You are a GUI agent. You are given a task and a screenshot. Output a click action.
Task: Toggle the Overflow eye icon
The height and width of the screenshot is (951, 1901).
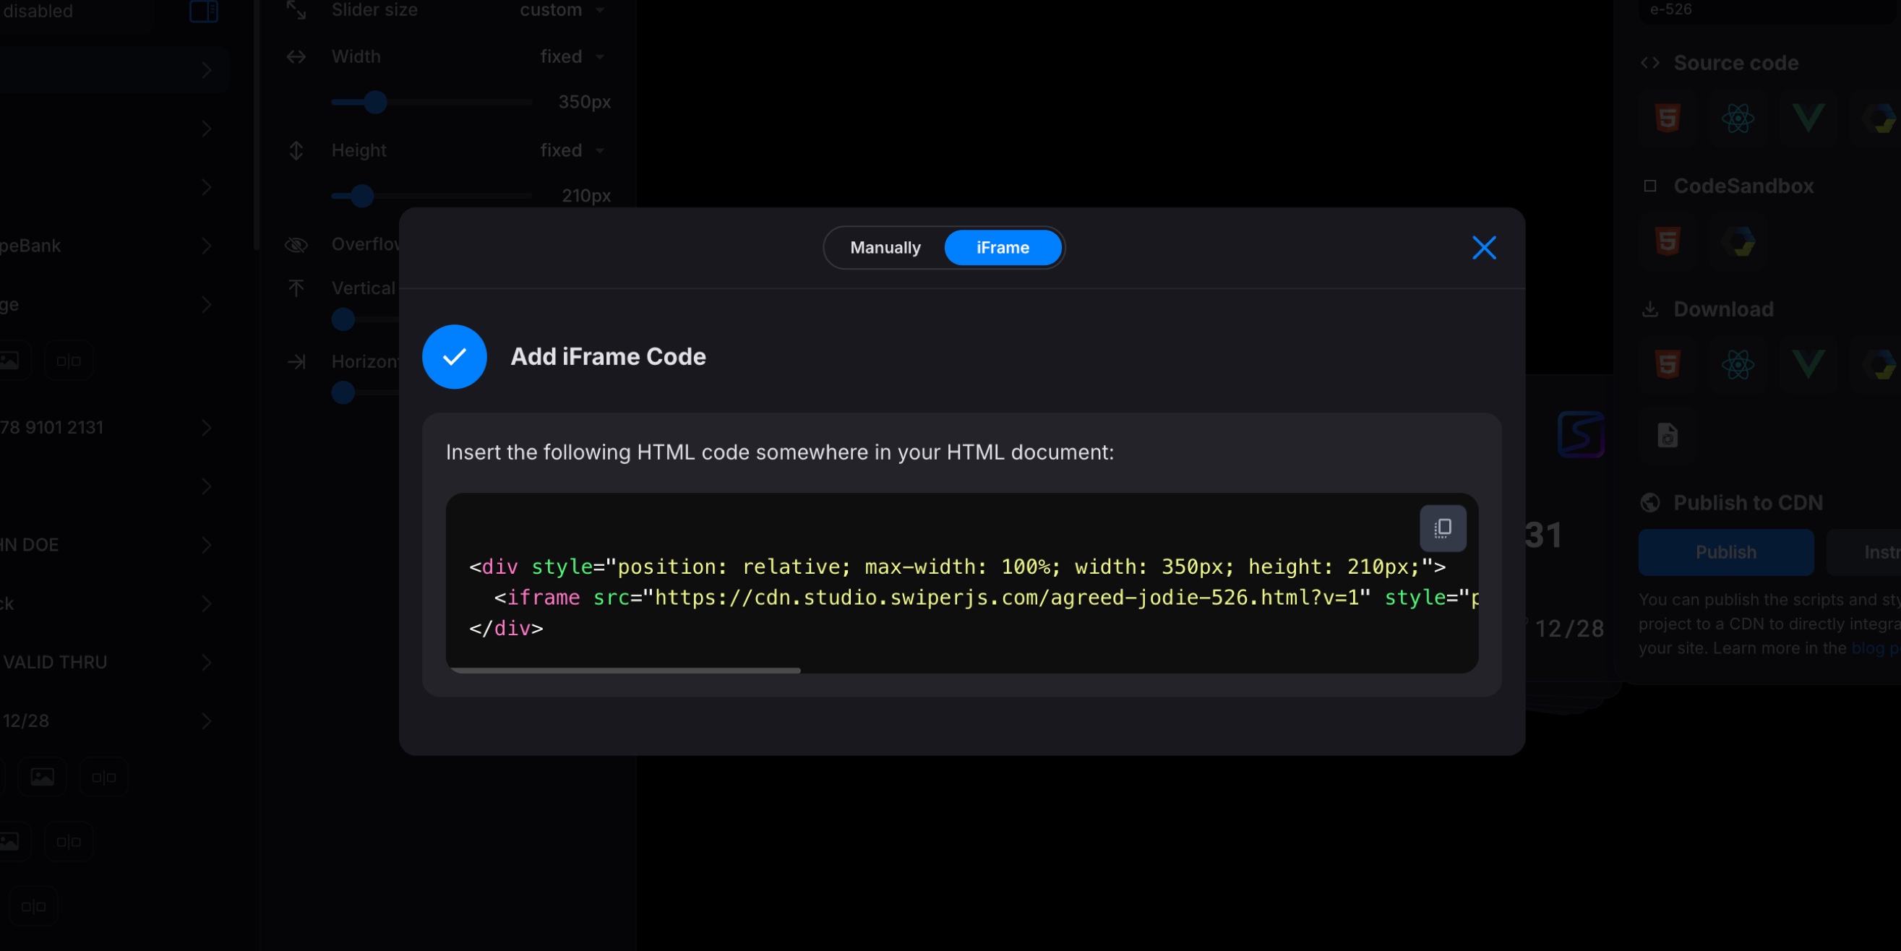pyautogui.click(x=296, y=245)
